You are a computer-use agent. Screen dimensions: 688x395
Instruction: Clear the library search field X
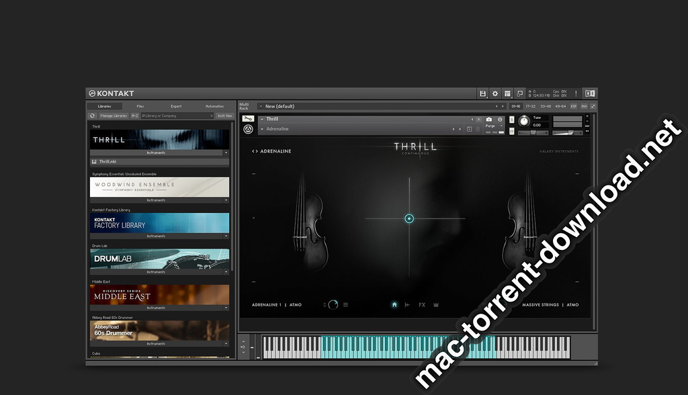212,116
